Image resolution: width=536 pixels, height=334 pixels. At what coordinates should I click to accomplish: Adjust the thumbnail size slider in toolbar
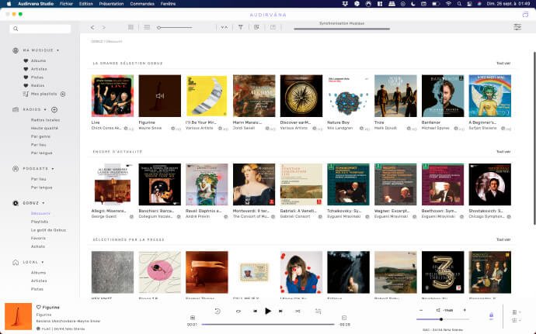point(175,27)
